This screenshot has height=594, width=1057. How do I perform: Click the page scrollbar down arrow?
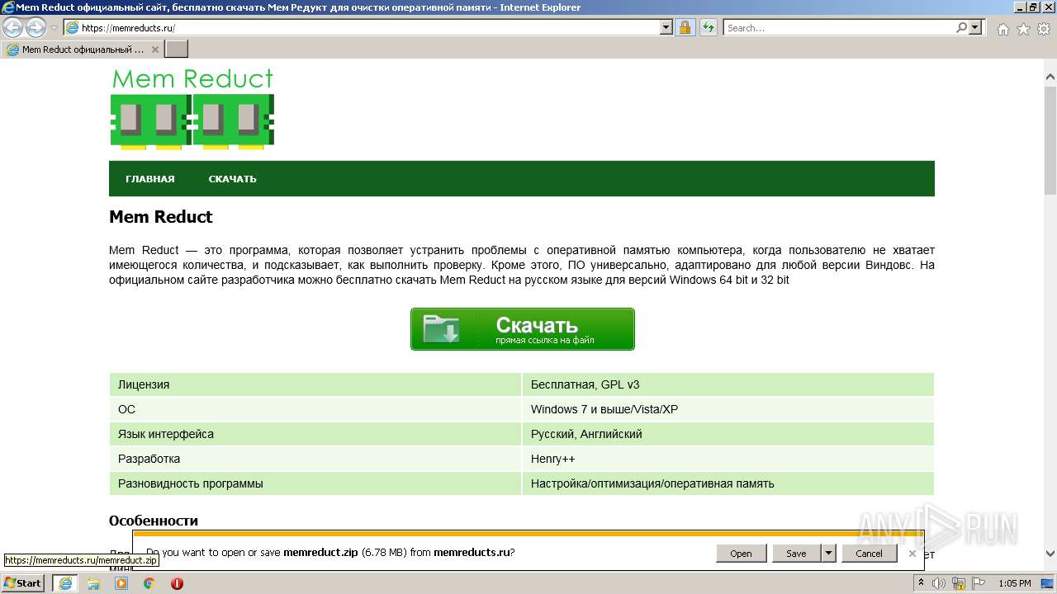click(x=1050, y=554)
